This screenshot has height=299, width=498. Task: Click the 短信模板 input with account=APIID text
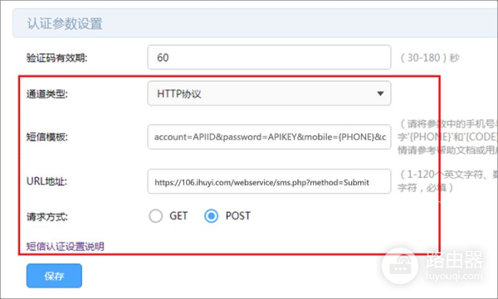(x=269, y=137)
